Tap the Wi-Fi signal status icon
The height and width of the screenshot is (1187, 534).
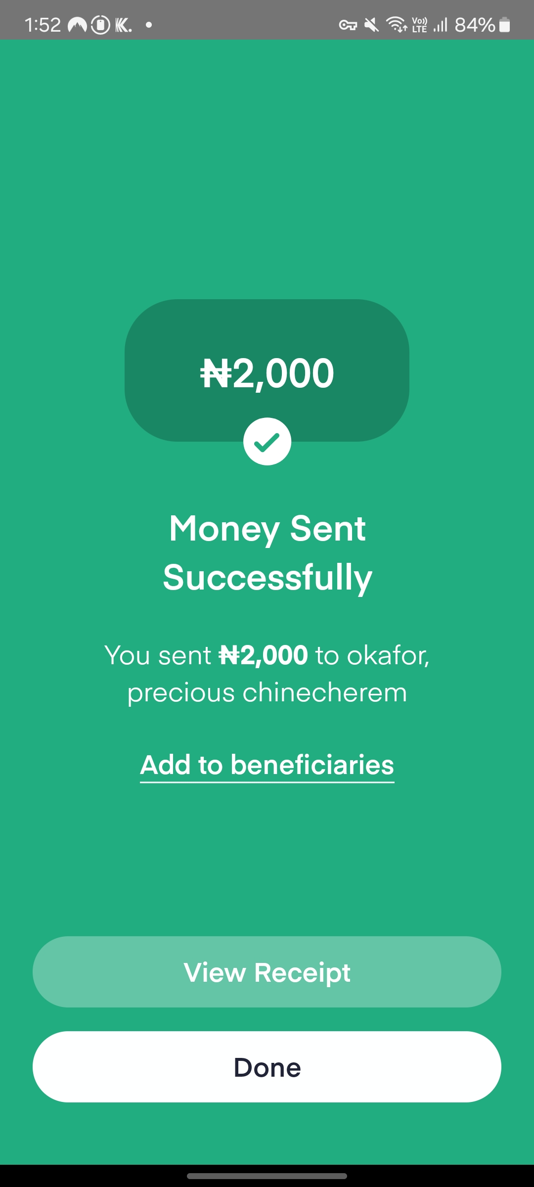[x=397, y=24]
